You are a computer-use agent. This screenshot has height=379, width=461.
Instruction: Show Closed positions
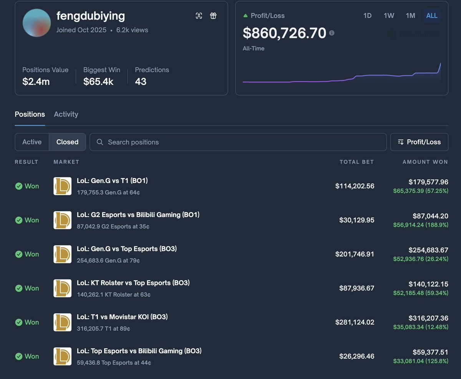tap(67, 142)
